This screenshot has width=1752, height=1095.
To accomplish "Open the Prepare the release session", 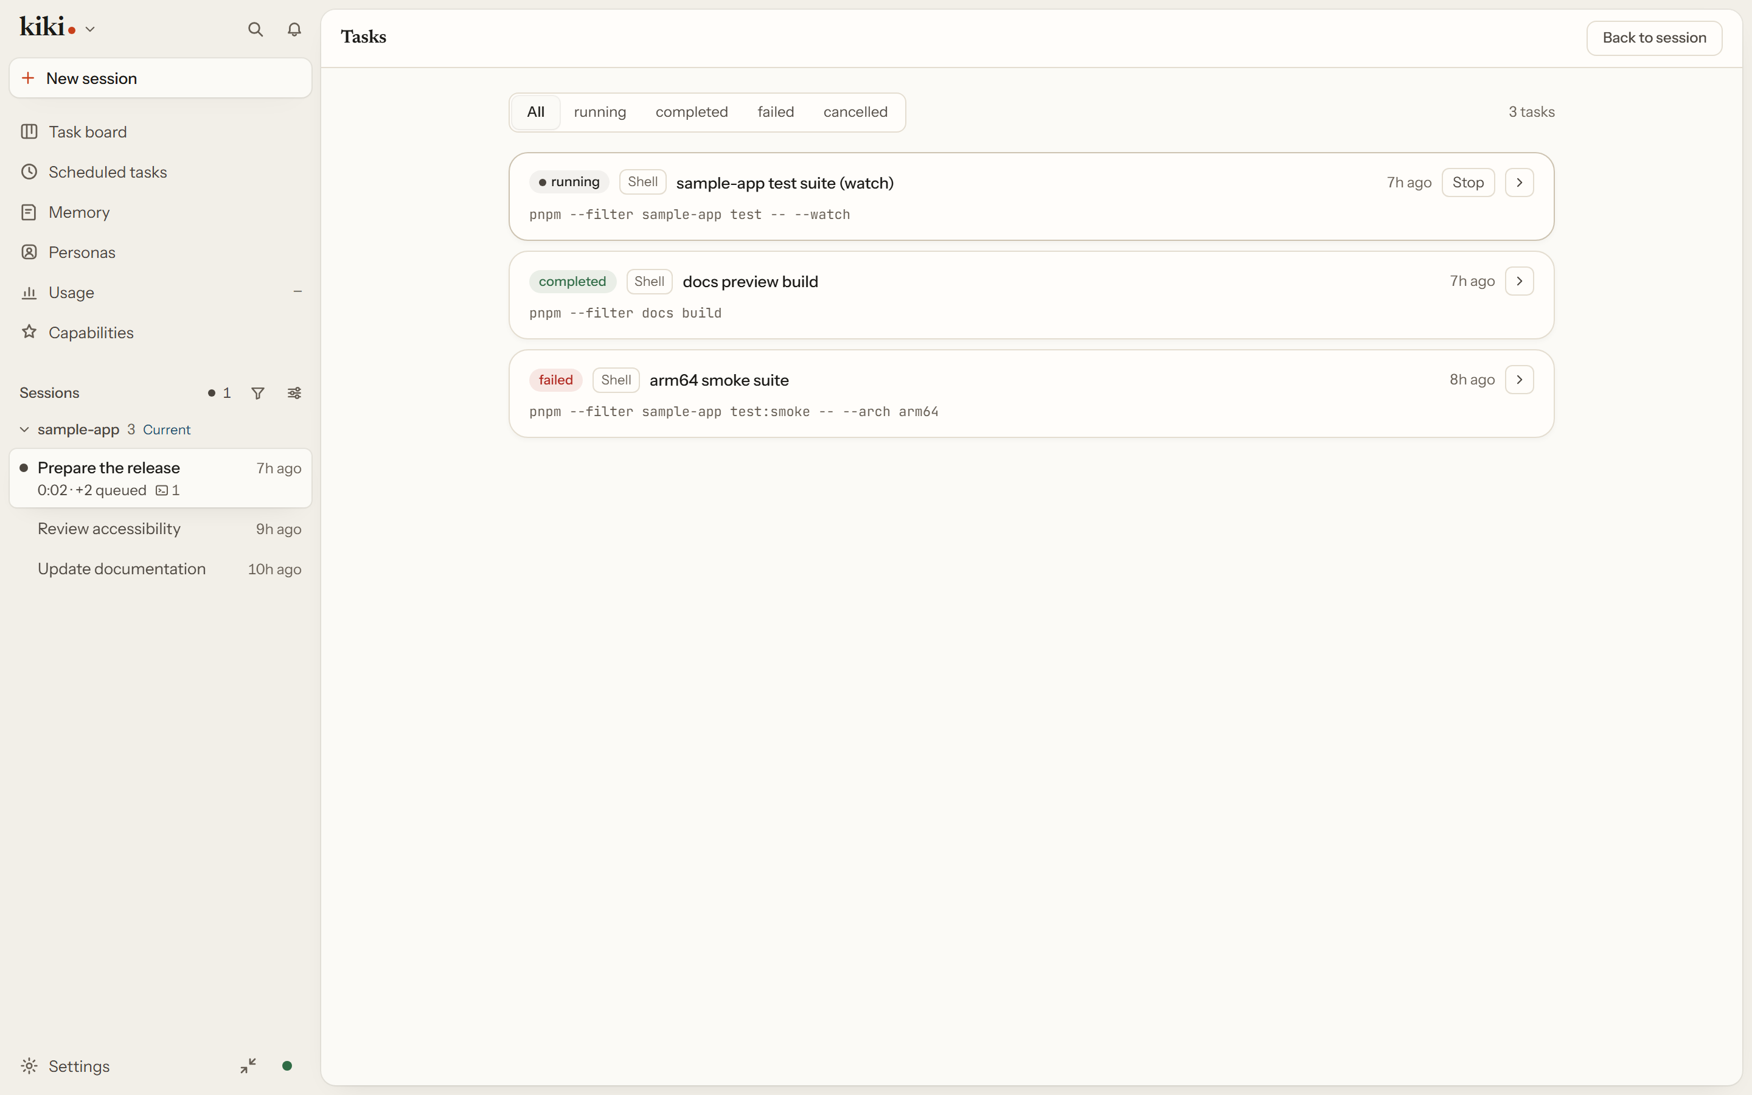I will pos(160,478).
